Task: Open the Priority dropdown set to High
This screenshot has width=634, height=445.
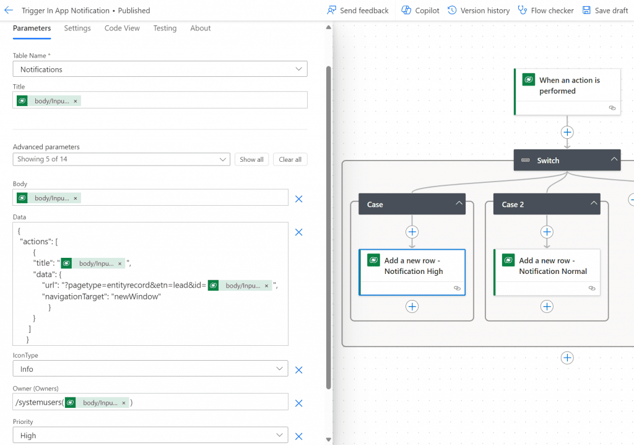Action: (x=150, y=436)
